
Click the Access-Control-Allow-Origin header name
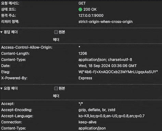tap(27, 47)
